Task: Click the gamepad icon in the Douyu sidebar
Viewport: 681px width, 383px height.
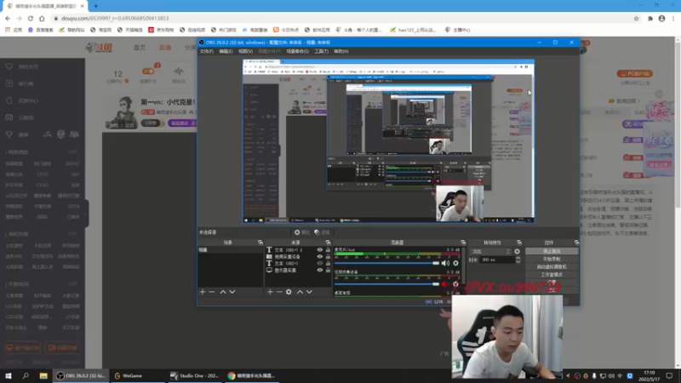Action: pos(9,117)
